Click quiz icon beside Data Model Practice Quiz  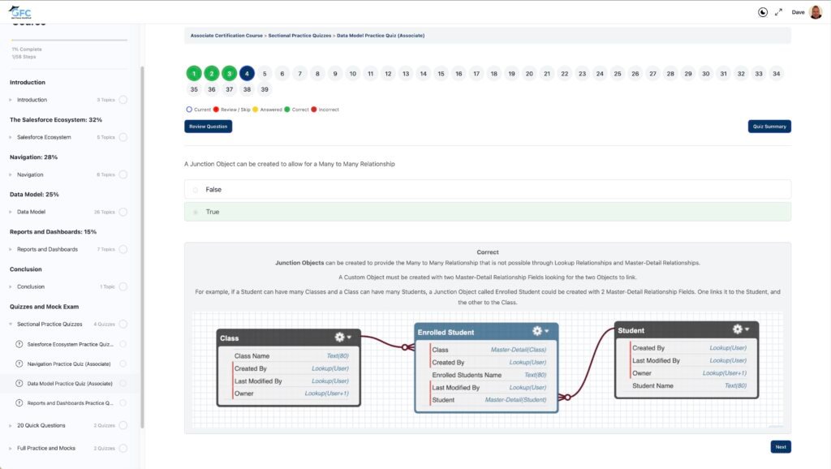pyautogui.click(x=19, y=383)
